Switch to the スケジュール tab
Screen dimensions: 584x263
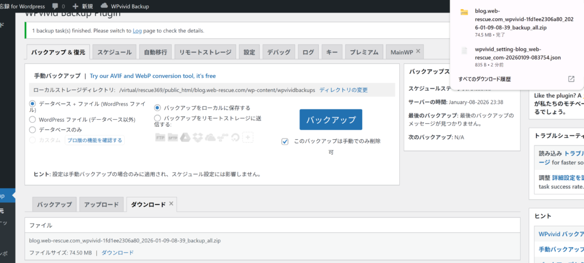tap(114, 52)
